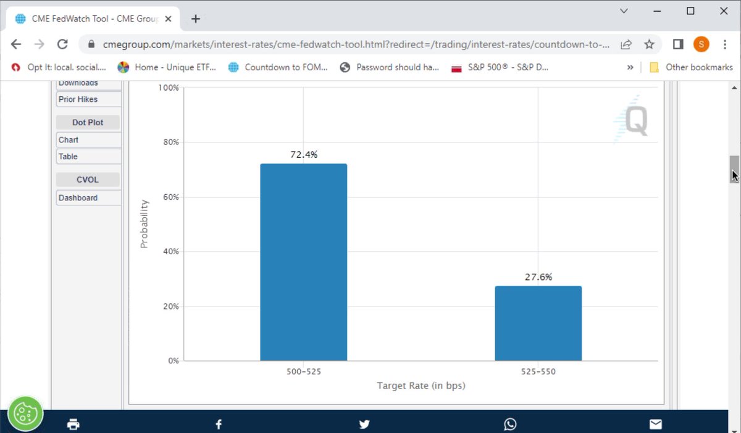Bookmark this page with star icon
The image size is (741, 433).
pyautogui.click(x=649, y=44)
